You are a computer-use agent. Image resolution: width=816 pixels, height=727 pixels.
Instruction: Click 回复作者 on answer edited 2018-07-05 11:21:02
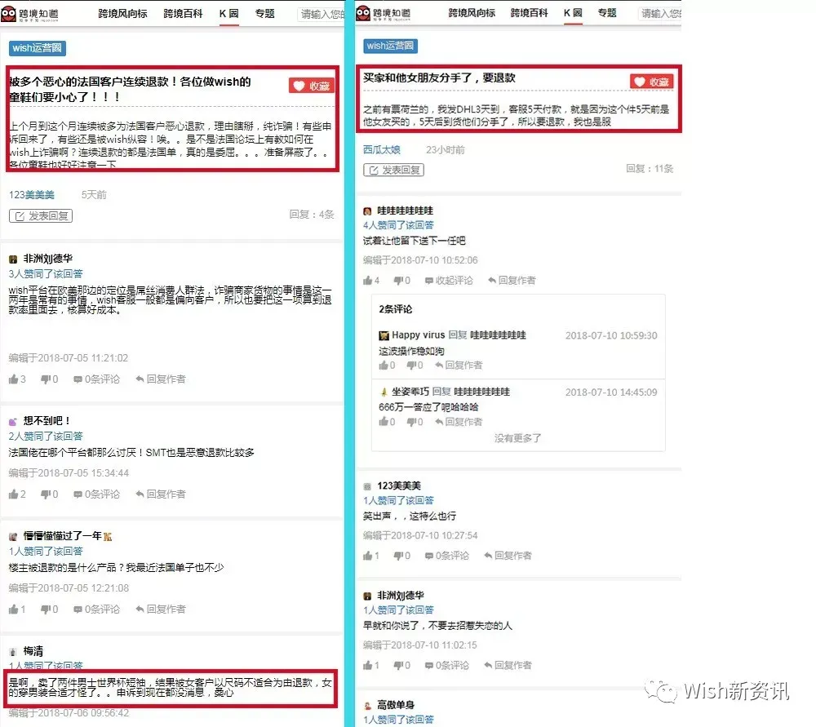pos(160,379)
